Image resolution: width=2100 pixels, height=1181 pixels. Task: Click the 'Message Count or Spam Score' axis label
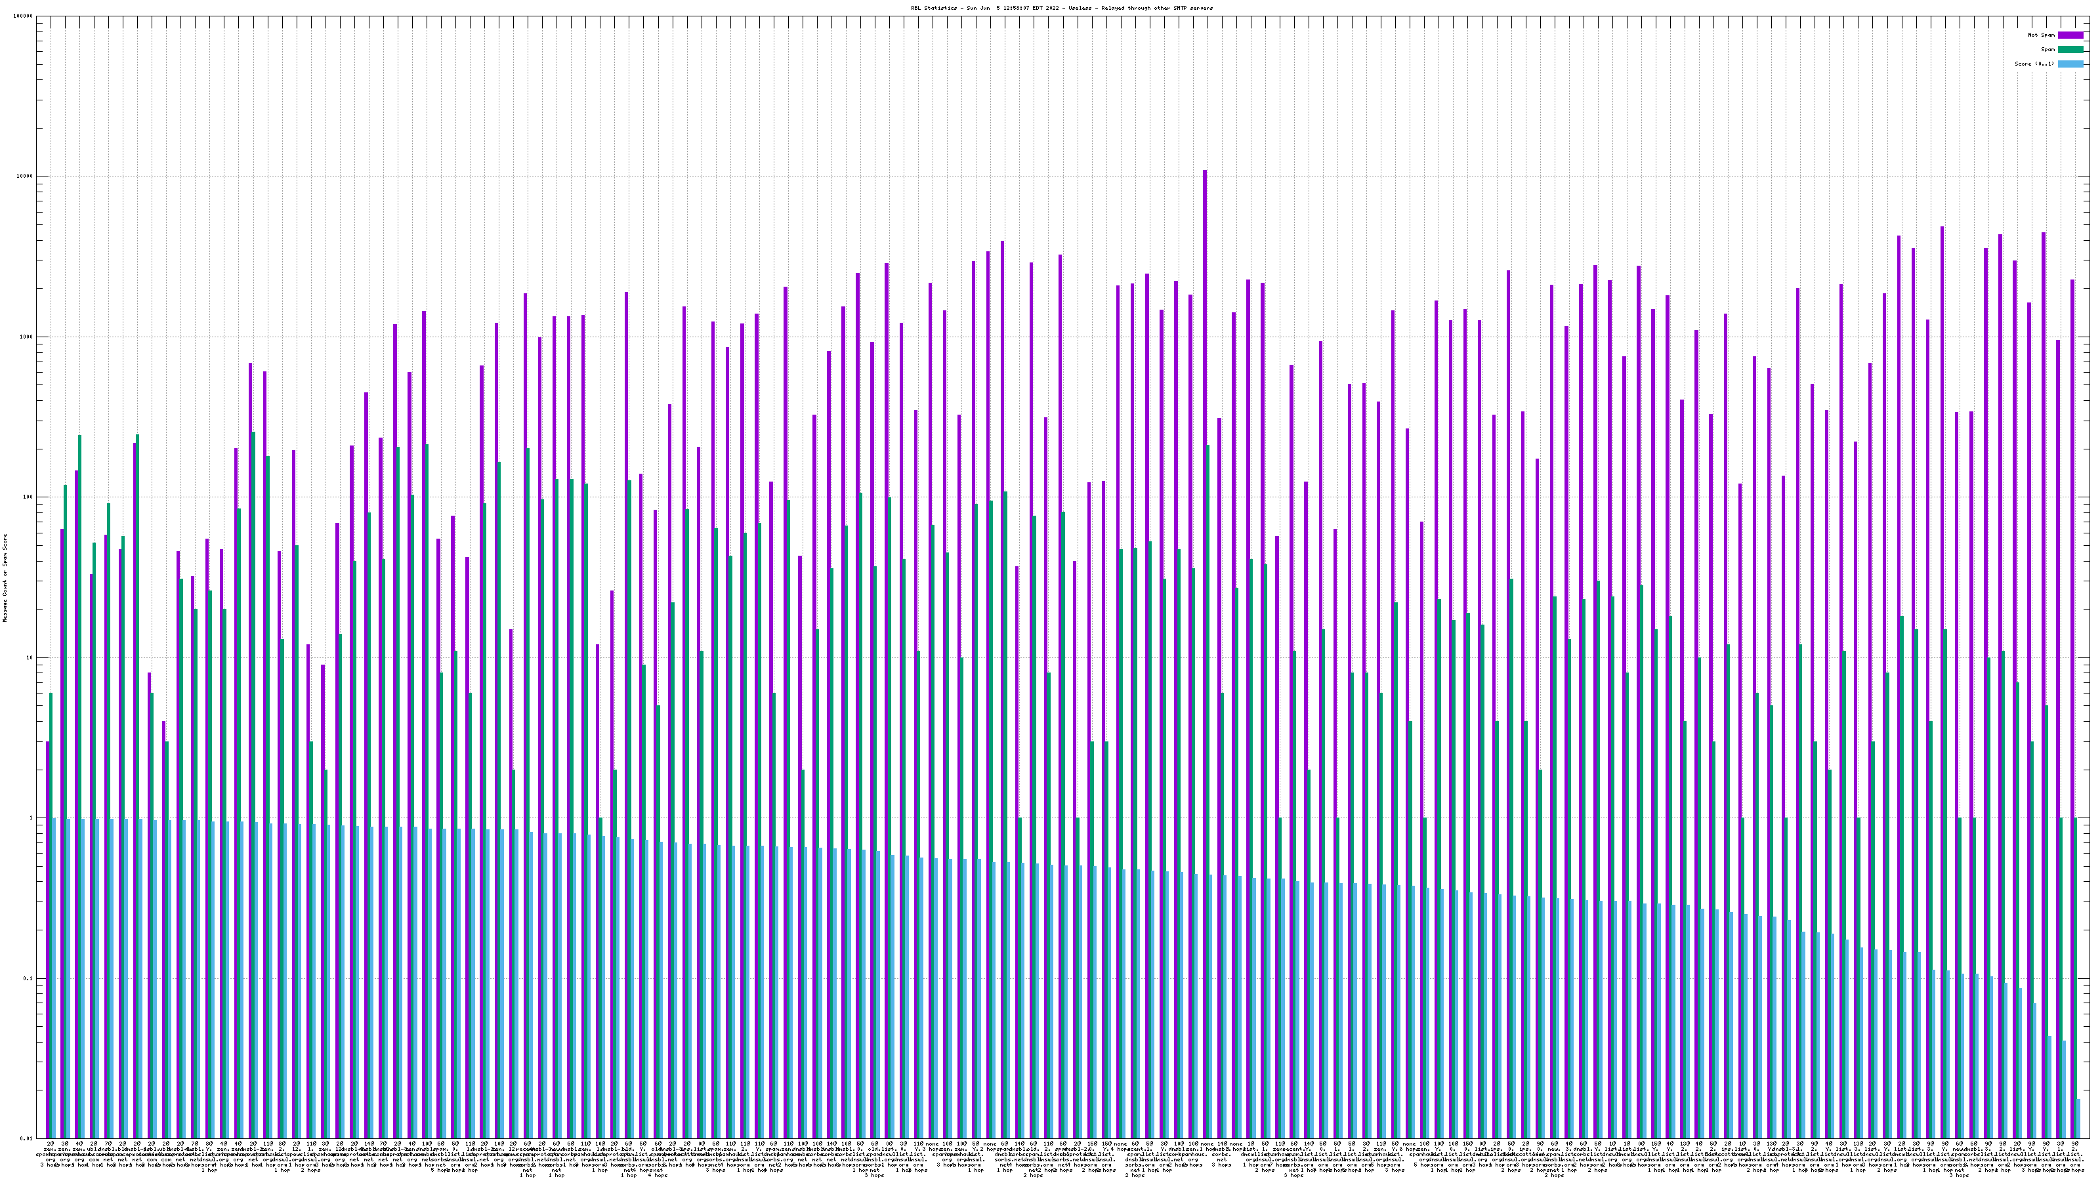click(x=5, y=578)
